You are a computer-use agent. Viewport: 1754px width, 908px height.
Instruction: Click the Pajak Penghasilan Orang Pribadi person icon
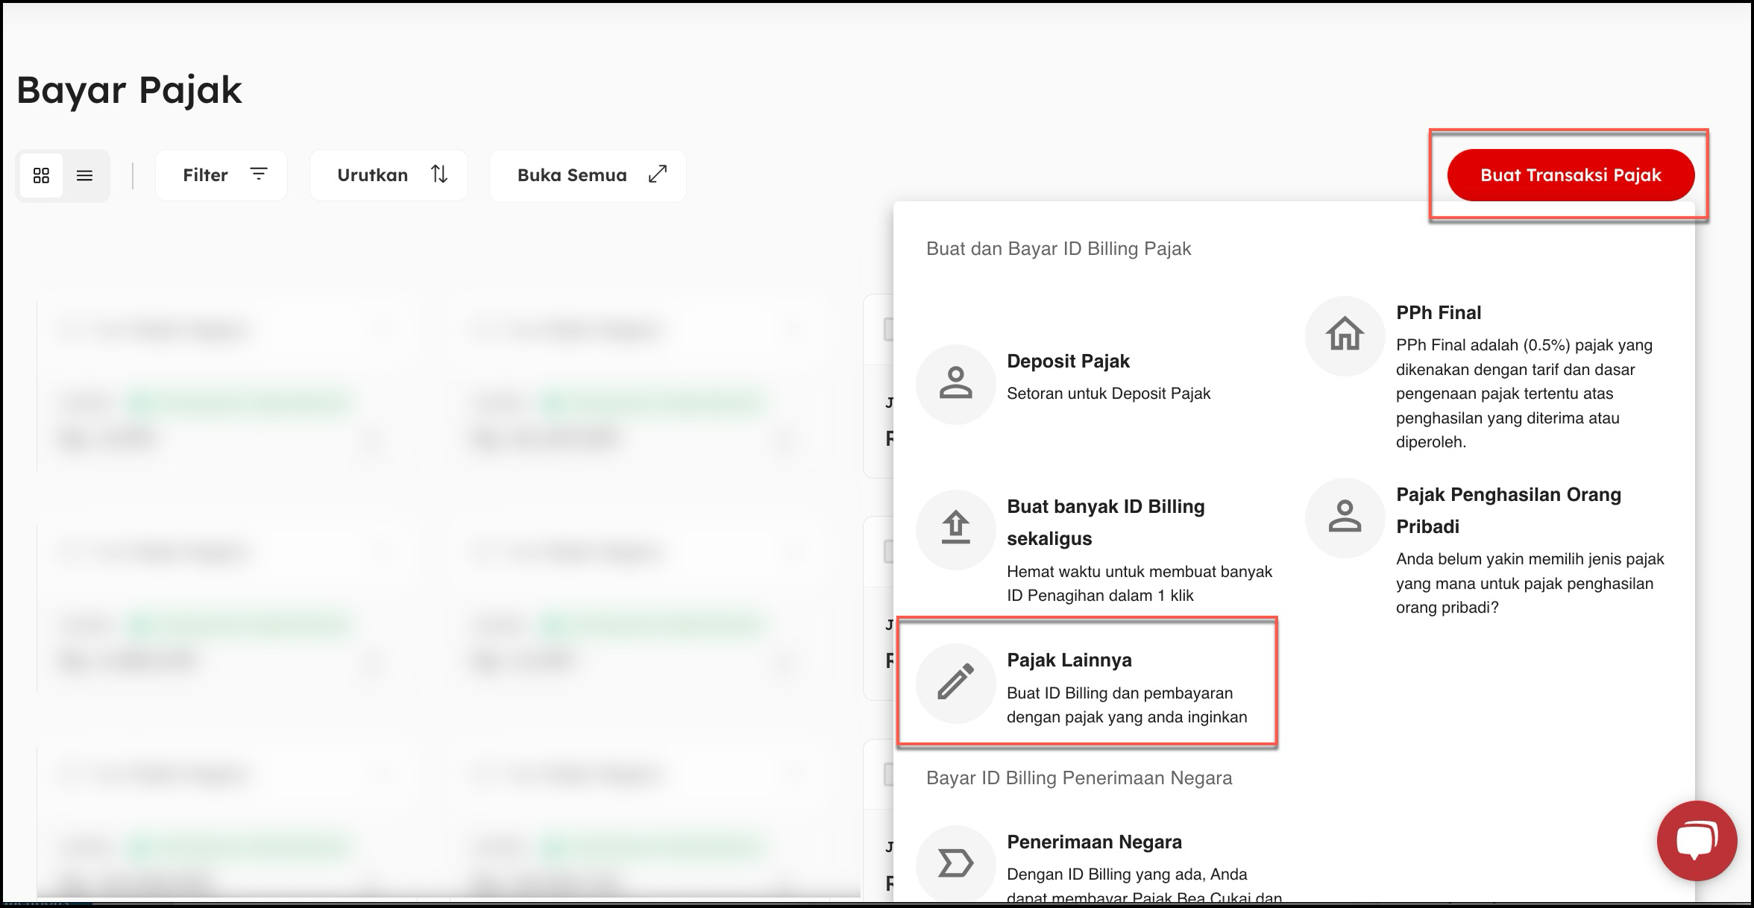click(1345, 517)
